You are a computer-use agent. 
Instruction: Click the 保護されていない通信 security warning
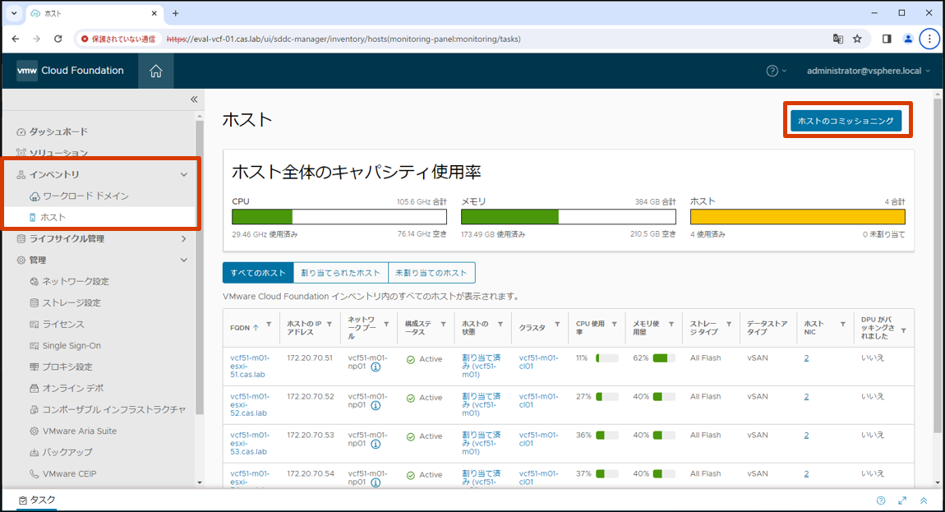(118, 39)
